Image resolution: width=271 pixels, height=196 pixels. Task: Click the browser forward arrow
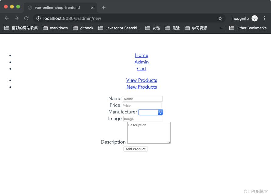pyautogui.click(x=16, y=18)
